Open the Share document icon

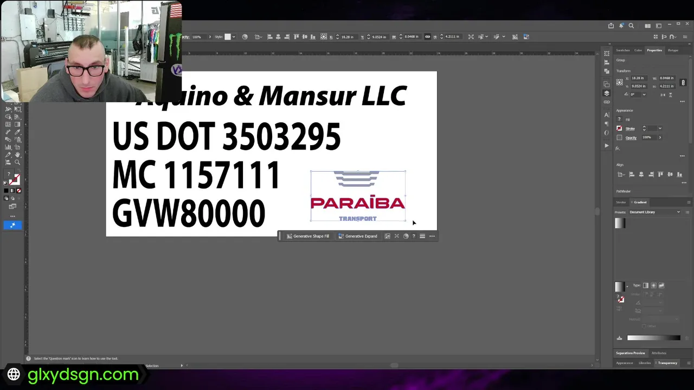pyautogui.click(x=611, y=25)
